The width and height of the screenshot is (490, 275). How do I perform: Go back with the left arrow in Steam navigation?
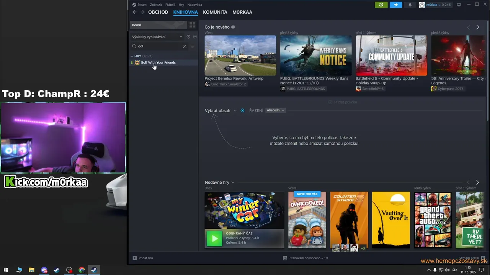(134, 12)
